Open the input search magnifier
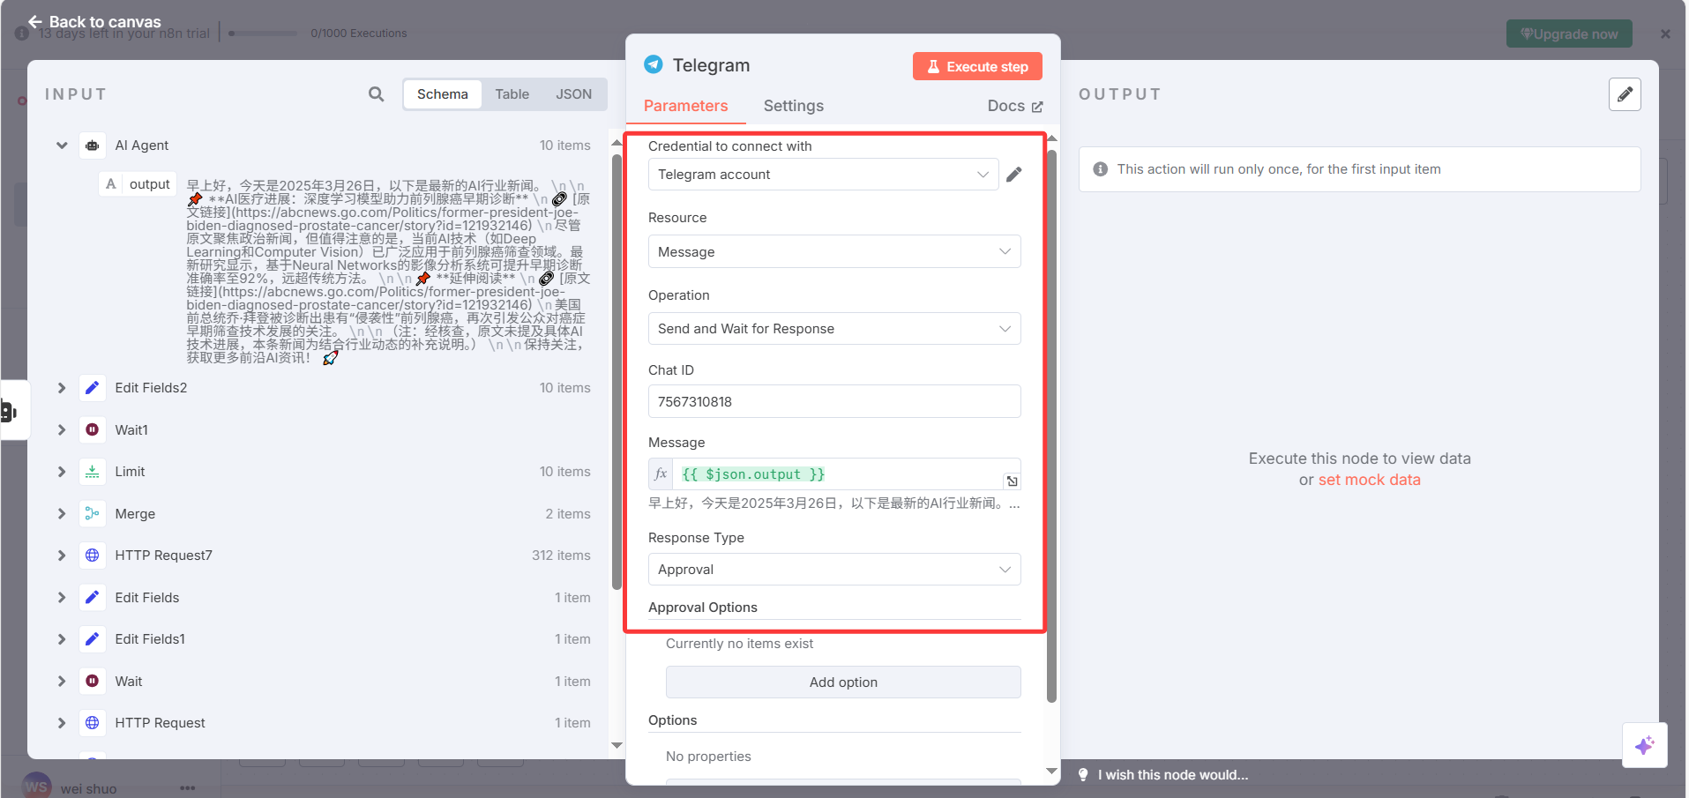1689x798 pixels. pos(377,94)
